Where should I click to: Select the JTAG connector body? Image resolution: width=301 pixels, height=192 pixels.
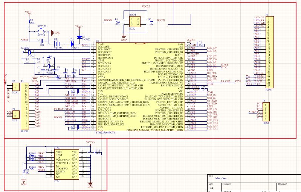[x=67, y=165]
